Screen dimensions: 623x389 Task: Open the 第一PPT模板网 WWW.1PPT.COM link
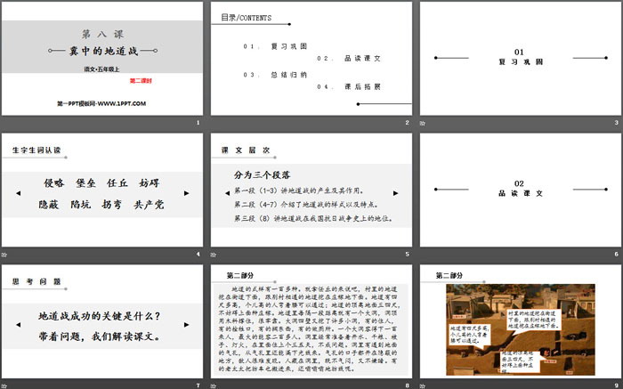102,104
